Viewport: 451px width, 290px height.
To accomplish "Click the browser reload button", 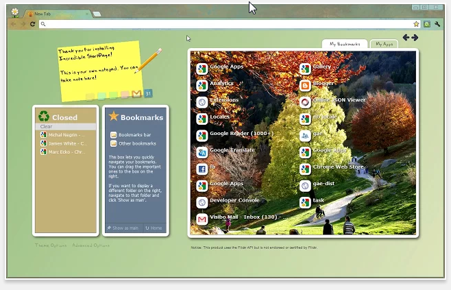I will (32, 24).
